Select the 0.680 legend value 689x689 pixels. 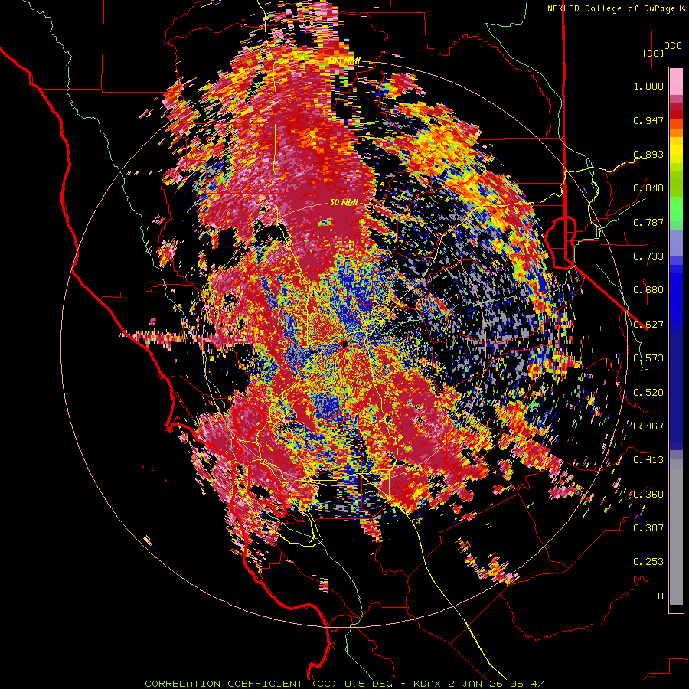pos(648,290)
